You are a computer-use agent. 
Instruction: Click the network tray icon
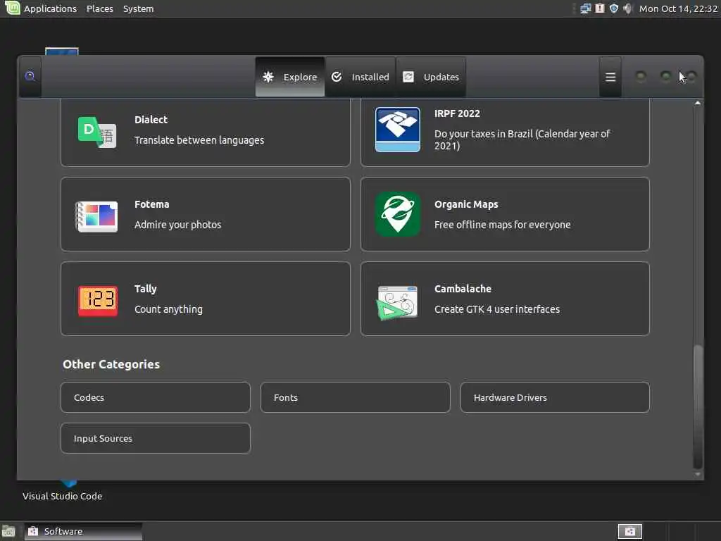point(585,8)
